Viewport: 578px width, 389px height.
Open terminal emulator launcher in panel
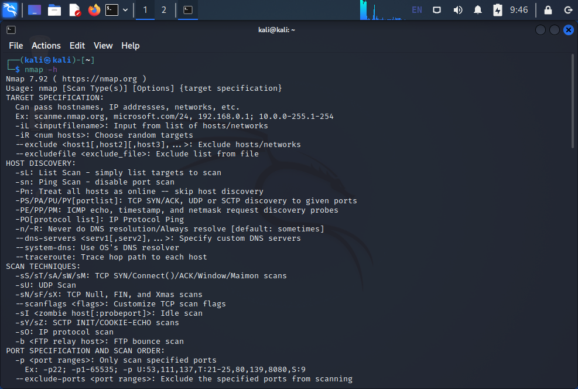tap(112, 10)
